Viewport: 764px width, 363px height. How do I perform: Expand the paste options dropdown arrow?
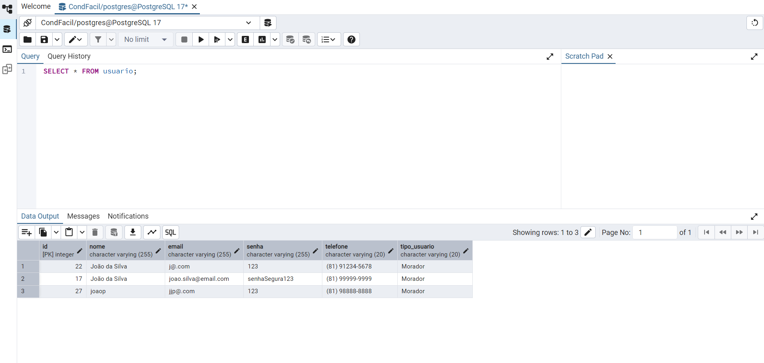coord(82,232)
